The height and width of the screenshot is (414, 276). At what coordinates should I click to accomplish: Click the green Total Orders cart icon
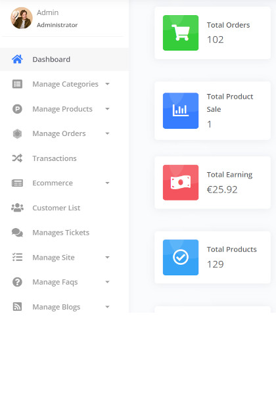[181, 33]
